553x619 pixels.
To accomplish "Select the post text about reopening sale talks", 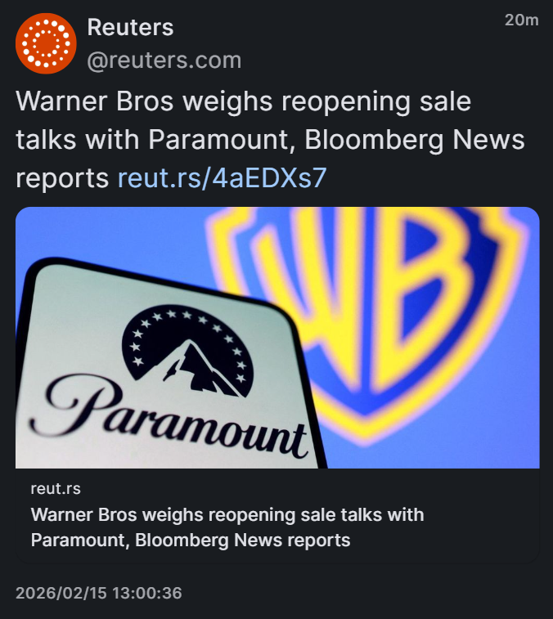I will pos(270,139).
